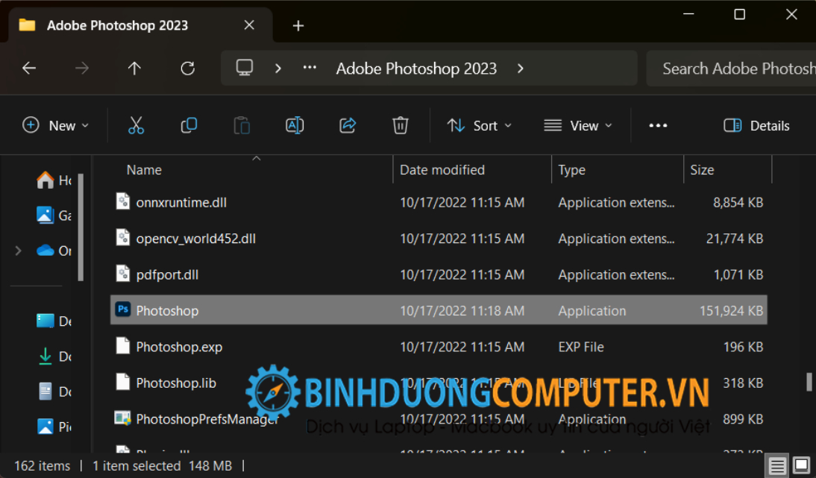
Task: Click the EXP File type cell
Action: (x=581, y=347)
